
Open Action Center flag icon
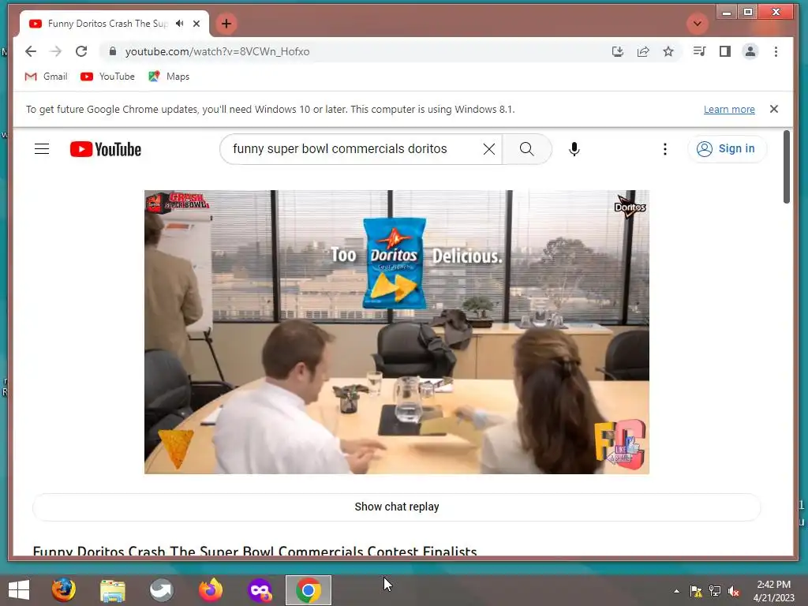(696, 591)
